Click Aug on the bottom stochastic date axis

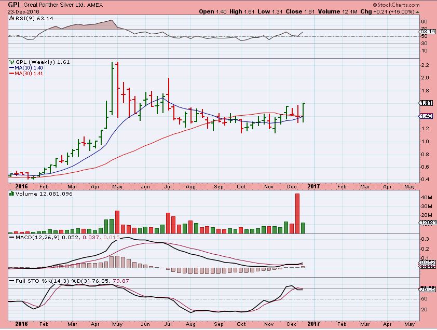pos(190,324)
